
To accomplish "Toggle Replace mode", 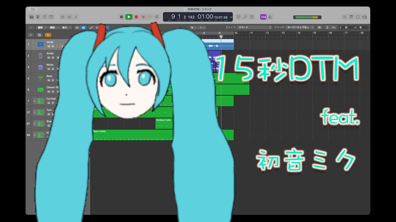I will pyautogui.click(x=238, y=17).
